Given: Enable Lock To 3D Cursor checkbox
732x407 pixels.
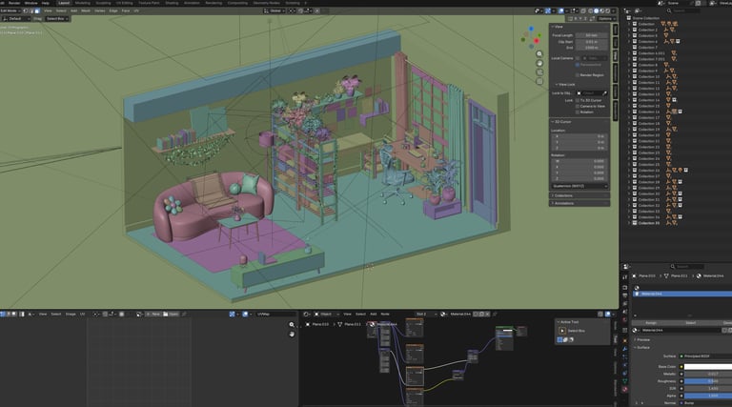Looking at the screenshot, I should point(578,100).
